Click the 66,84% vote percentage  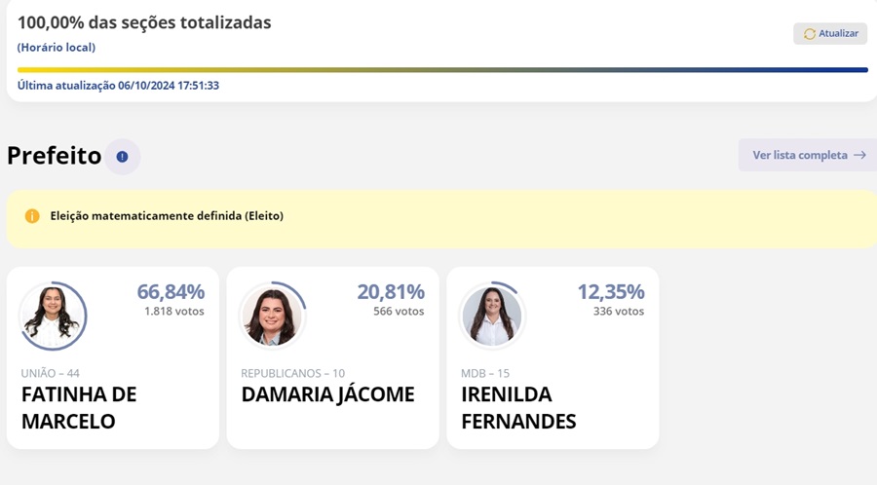[171, 291]
